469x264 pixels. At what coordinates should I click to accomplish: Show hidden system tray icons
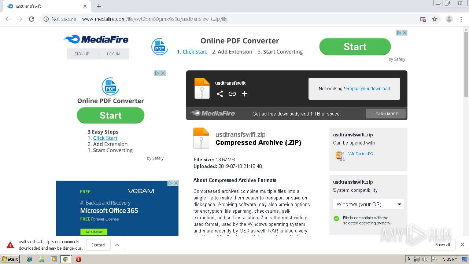coord(409,259)
